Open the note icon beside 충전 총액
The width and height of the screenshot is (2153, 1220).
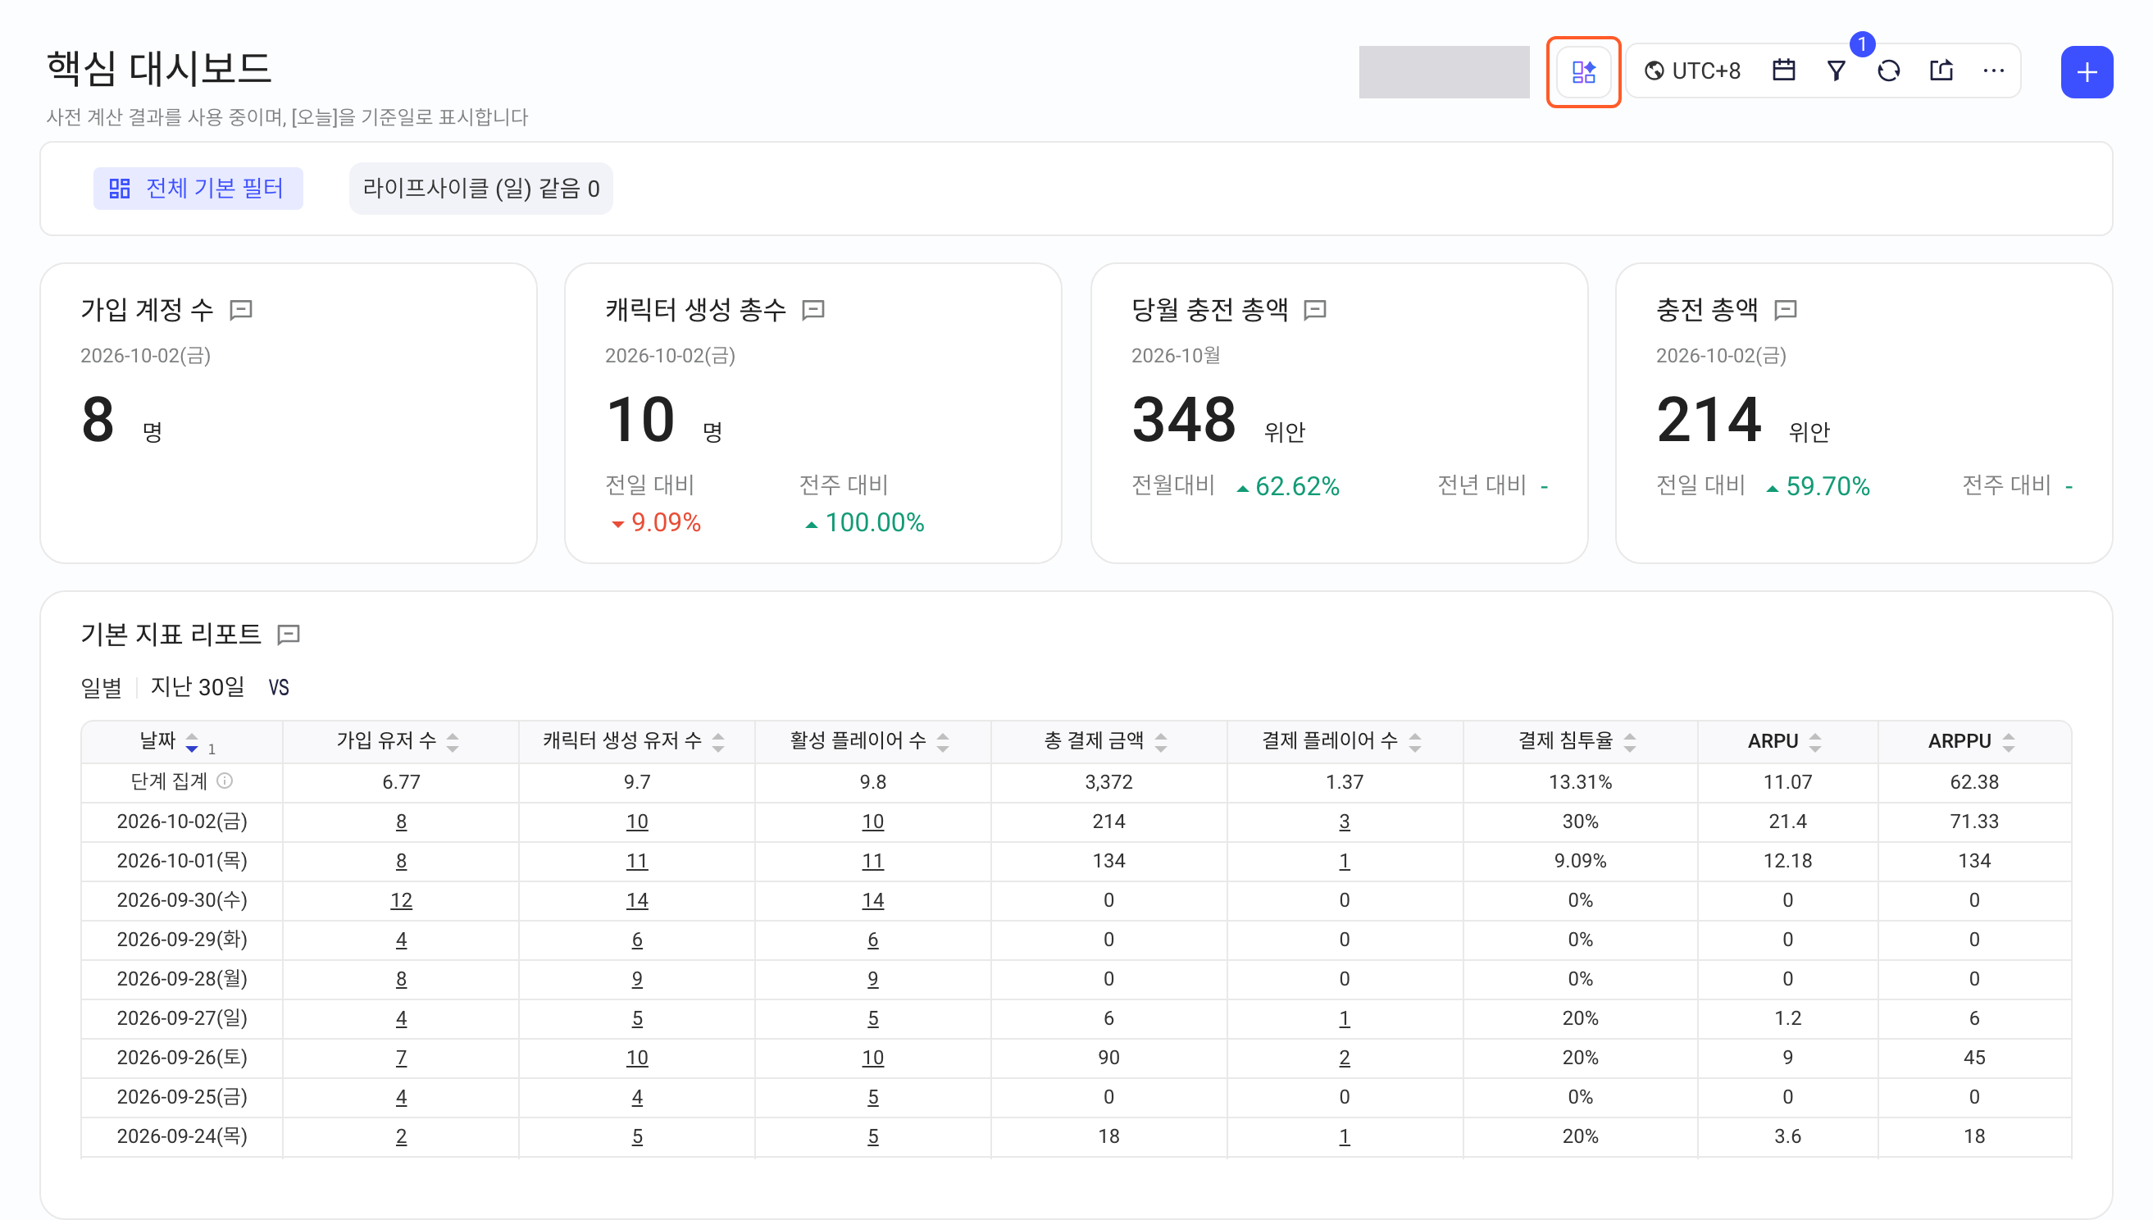[x=1786, y=310]
